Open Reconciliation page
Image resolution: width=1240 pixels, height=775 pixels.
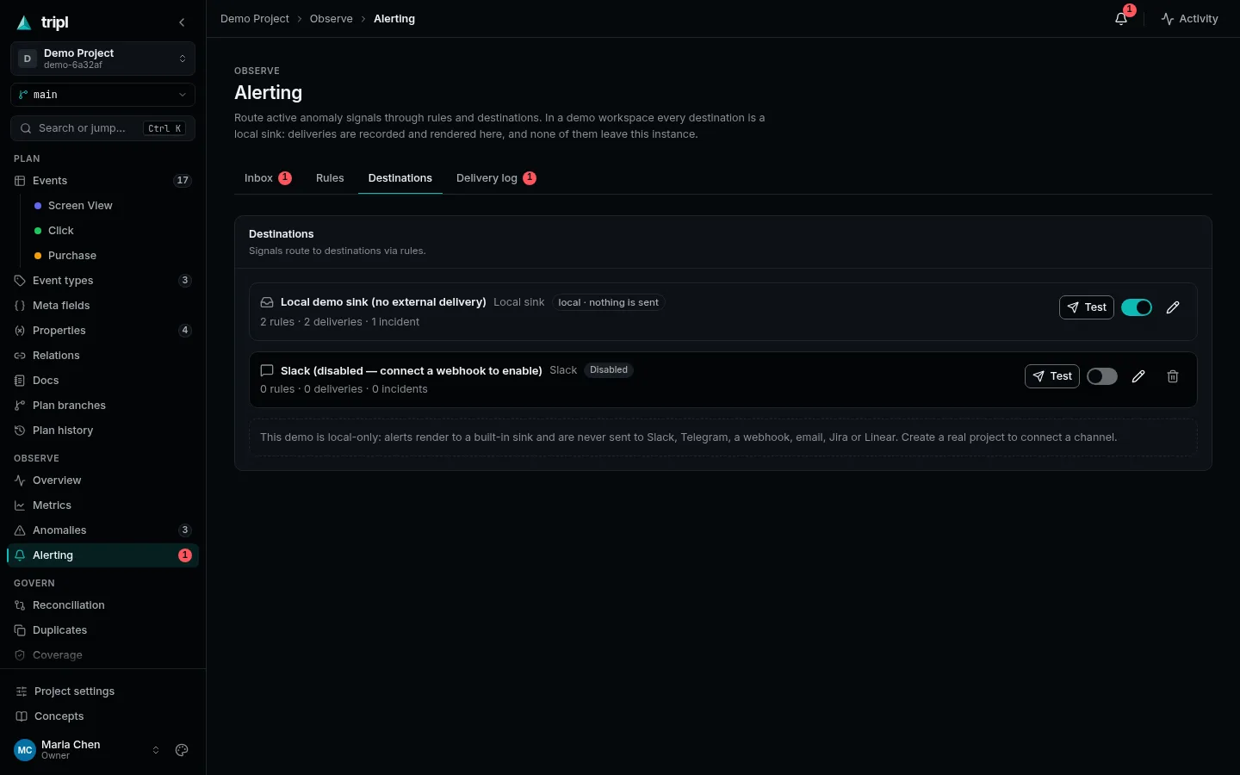[x=102, y=605]
